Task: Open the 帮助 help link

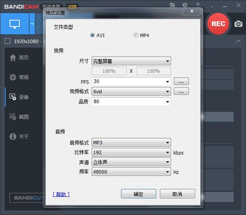Action: pyautogui.click(x=61, y=195)
